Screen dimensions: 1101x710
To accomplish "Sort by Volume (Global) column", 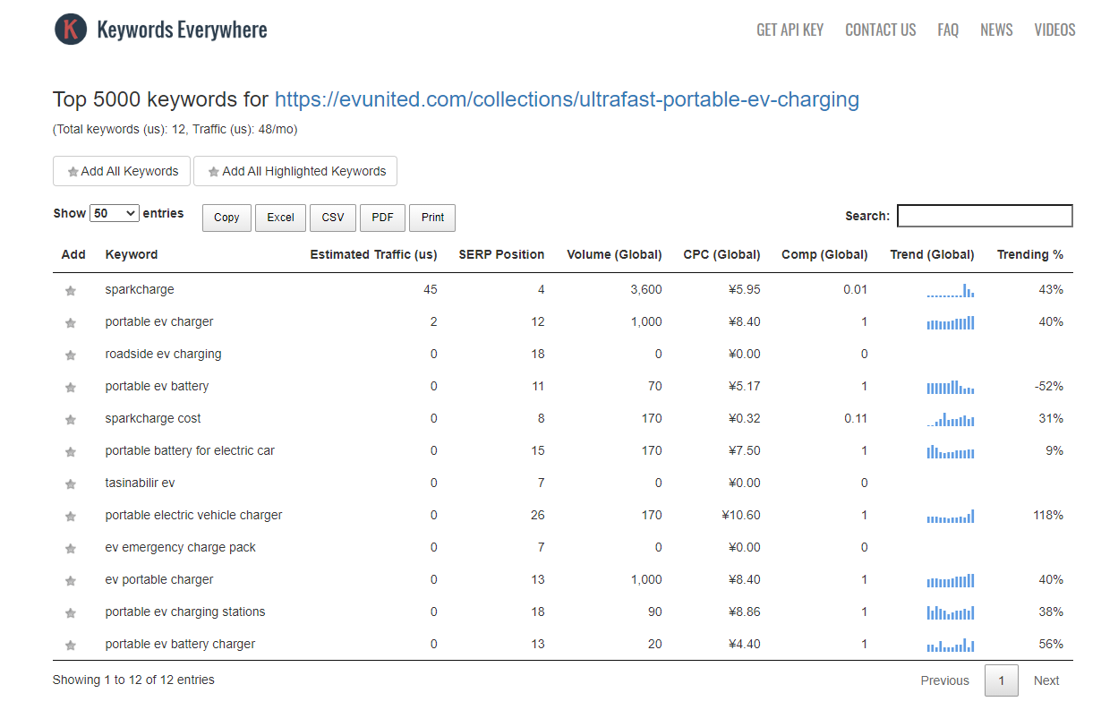I will tap(614, 254).
